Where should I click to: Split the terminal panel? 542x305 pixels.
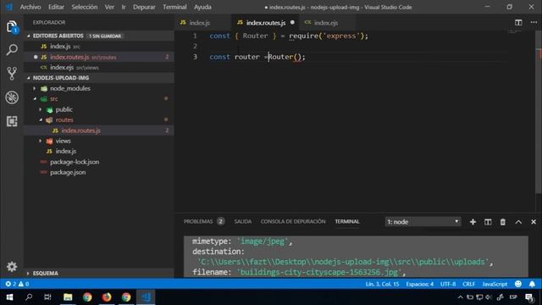click(x=488, y=222)
